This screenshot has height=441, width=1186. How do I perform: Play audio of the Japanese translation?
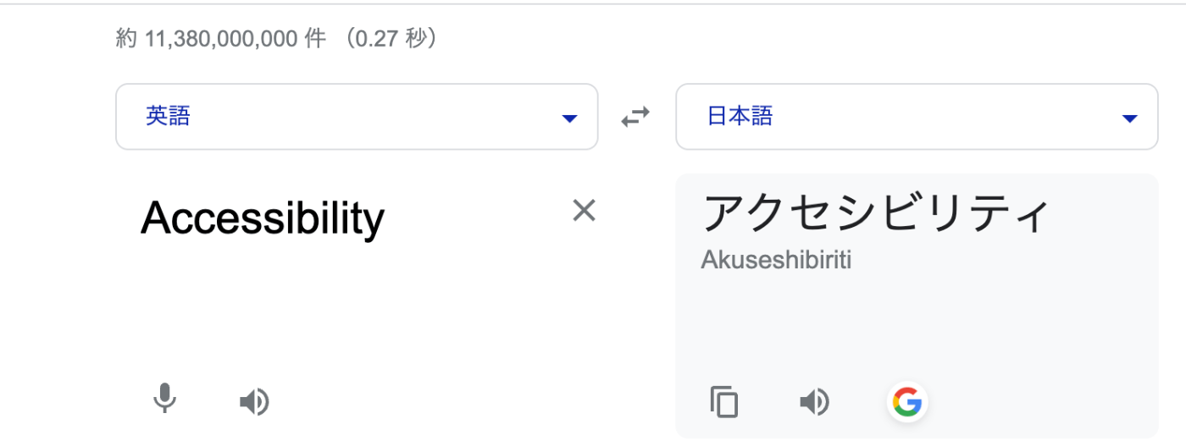click(814, 402)
